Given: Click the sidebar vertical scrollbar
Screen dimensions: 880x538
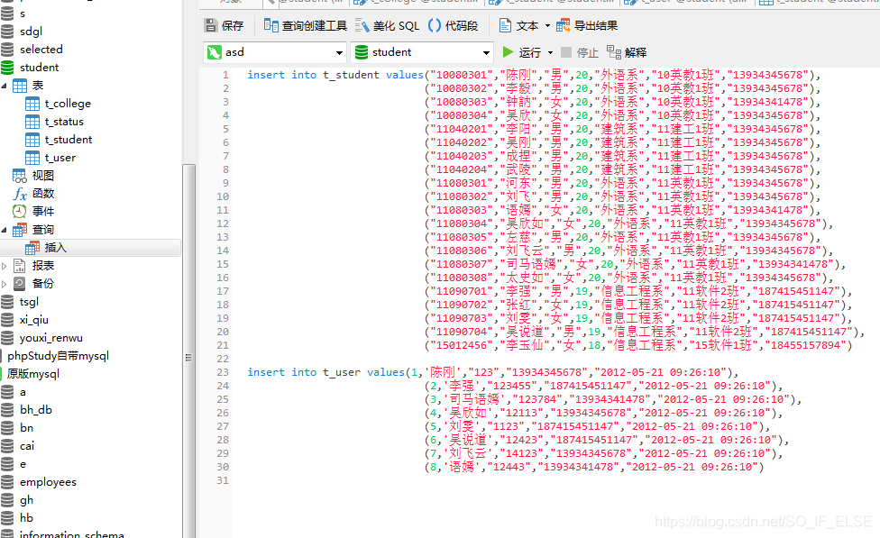Looking at the screenshot, I should [x=189, y=351].
